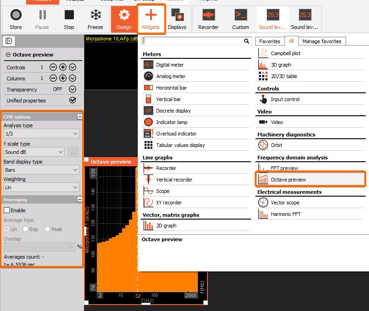Add a 3D graph widget
Viewport: 369px width, 311px height.
coord(311,65)
